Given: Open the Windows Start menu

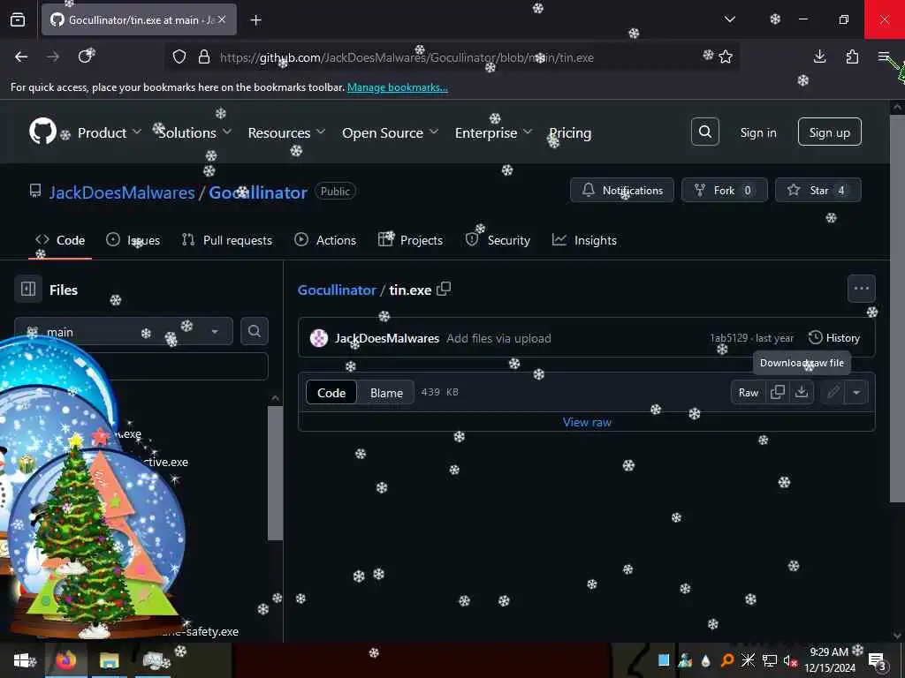Looking at the screenshot, I should click(21, 660).
